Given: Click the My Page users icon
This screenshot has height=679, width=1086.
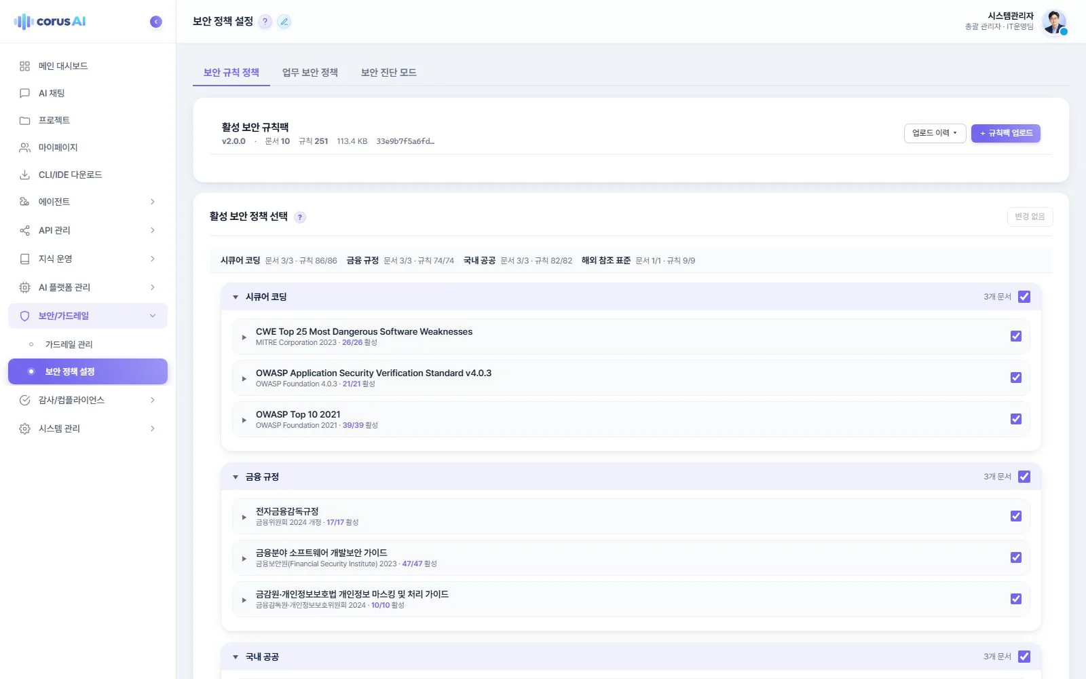Looking at the screenshot, I should 25,147.
